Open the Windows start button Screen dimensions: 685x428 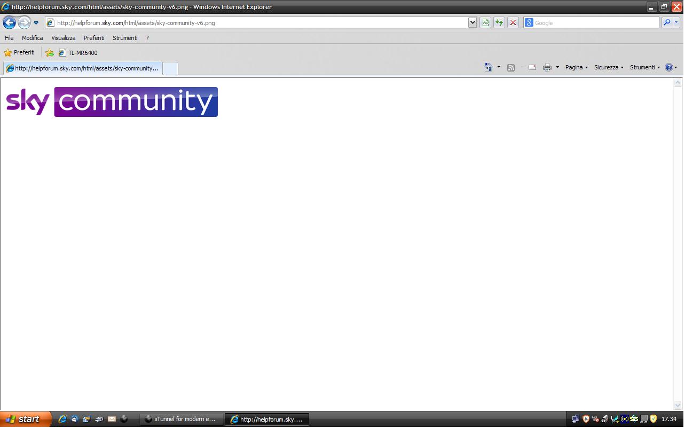click(x=26, y=419)
